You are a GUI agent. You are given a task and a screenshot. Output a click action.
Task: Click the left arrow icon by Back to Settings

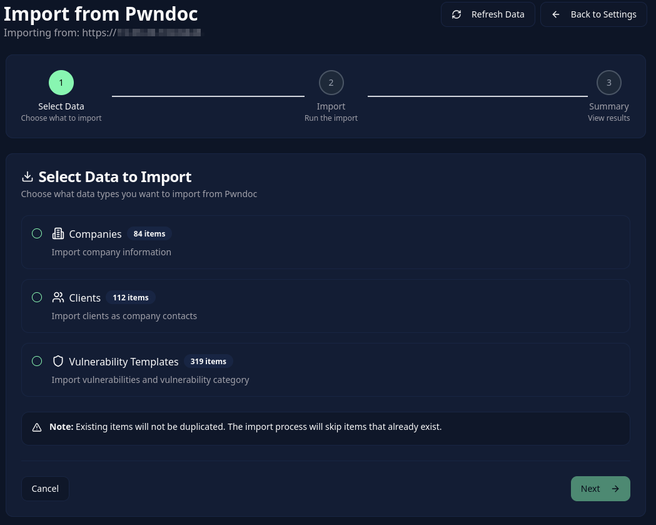click(555, 14)
